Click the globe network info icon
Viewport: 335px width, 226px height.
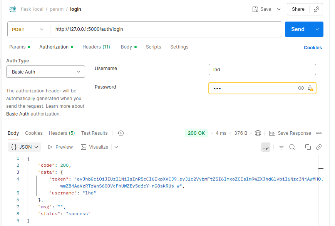258,133
